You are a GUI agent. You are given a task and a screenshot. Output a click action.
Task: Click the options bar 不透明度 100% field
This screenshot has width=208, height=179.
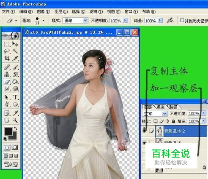pos(117,21)
